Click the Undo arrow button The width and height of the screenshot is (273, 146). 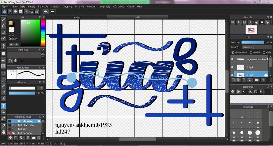tap(46, 12)
